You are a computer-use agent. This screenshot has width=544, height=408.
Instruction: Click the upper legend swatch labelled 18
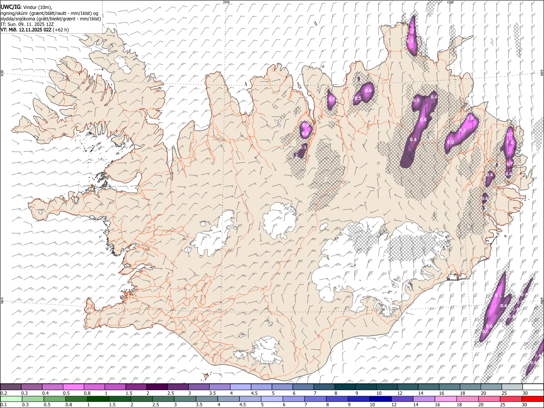pos(470,387)
